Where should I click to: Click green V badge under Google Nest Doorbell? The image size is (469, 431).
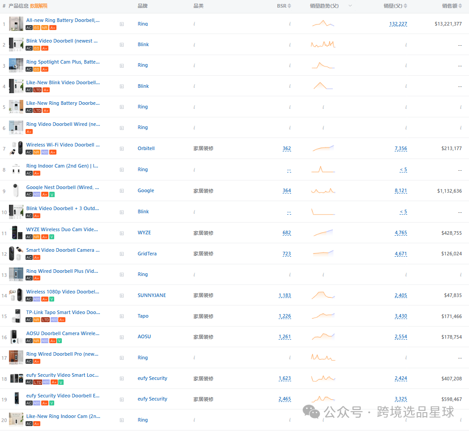(x=52, y=195)
